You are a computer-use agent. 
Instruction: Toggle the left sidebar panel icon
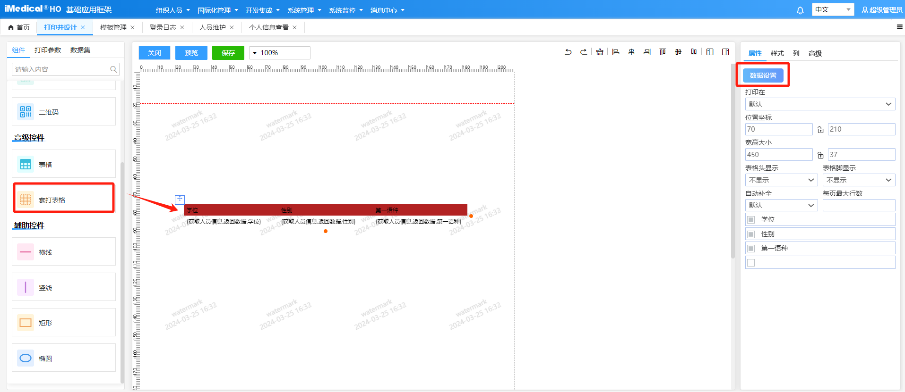click(x=710, y=52)
